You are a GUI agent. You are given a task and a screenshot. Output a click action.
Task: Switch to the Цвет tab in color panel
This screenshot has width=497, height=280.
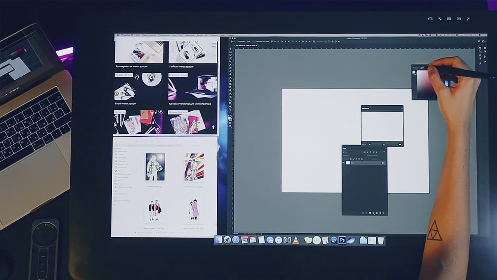coord(422,68)
